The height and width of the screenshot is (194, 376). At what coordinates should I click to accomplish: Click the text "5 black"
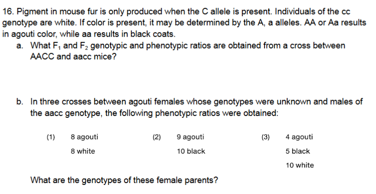tap(298, 151)
